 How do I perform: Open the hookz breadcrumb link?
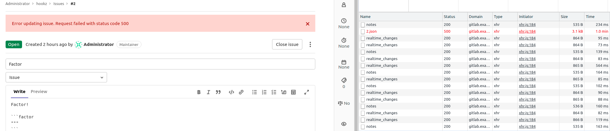click(x=41, y=4)
